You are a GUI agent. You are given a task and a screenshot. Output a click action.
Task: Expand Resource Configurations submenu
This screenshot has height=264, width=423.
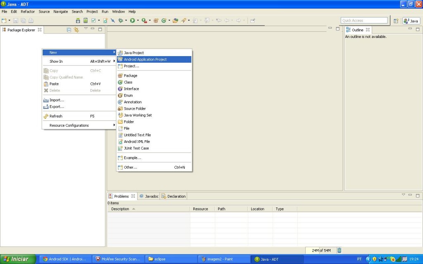coord(79,125)
